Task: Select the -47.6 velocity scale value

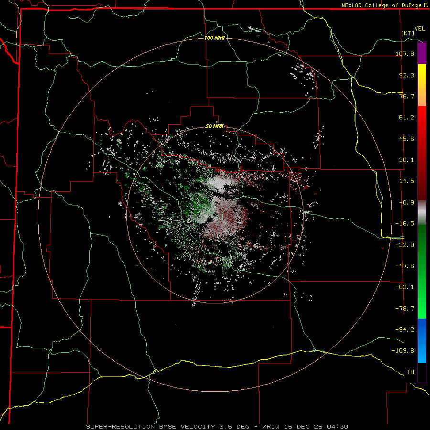Action: (x=405, y=266)
